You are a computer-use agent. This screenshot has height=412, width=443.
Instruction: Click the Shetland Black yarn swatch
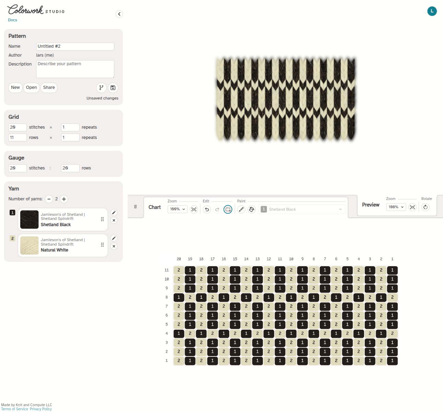point(30,220)
